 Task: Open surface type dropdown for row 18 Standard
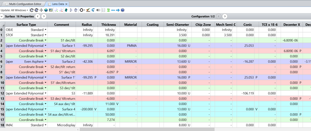point(45,125)
